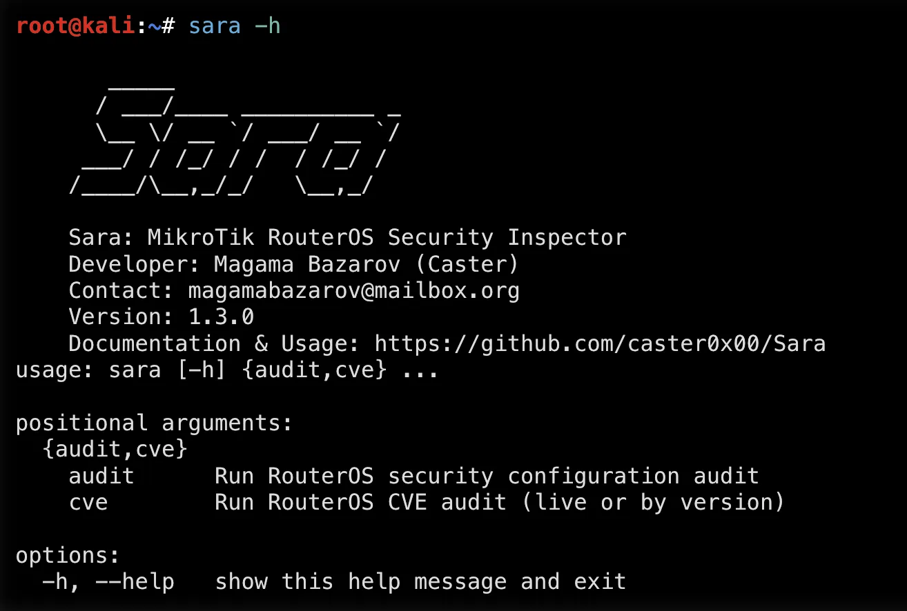Click the 'audit' subcommand name
Image resolution: width=907 pixels, height=611 pixels.
(101, 476)
